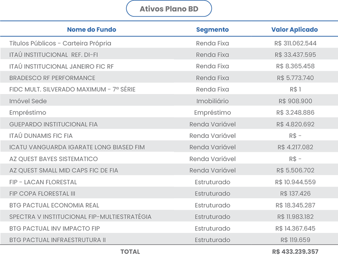Click AZ QUEST SMALL MID CAPS fund
The height and width of the screenshot is (259, 338).
click(x=64, y=170)
